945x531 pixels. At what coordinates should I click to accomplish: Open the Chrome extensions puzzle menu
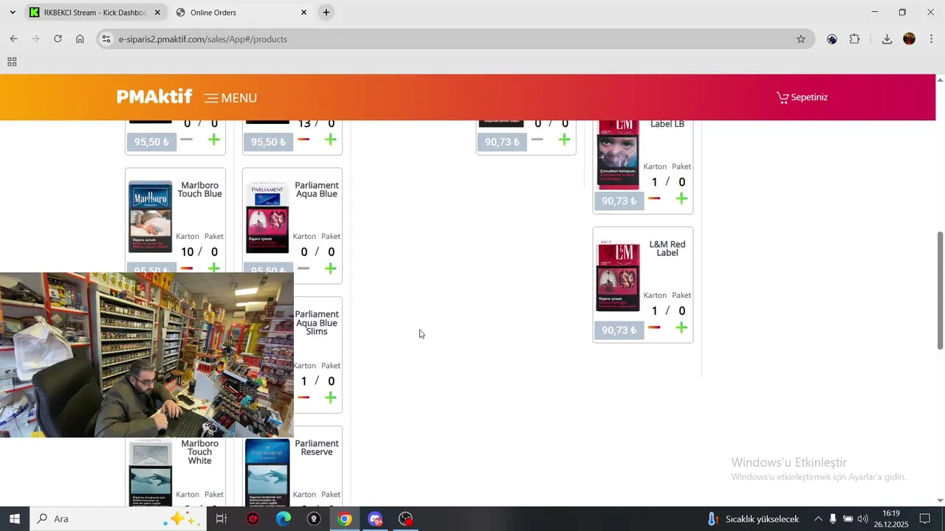point(855,39)
